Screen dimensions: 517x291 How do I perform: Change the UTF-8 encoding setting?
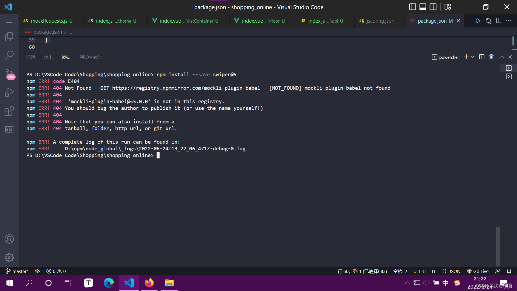[419, 271]
